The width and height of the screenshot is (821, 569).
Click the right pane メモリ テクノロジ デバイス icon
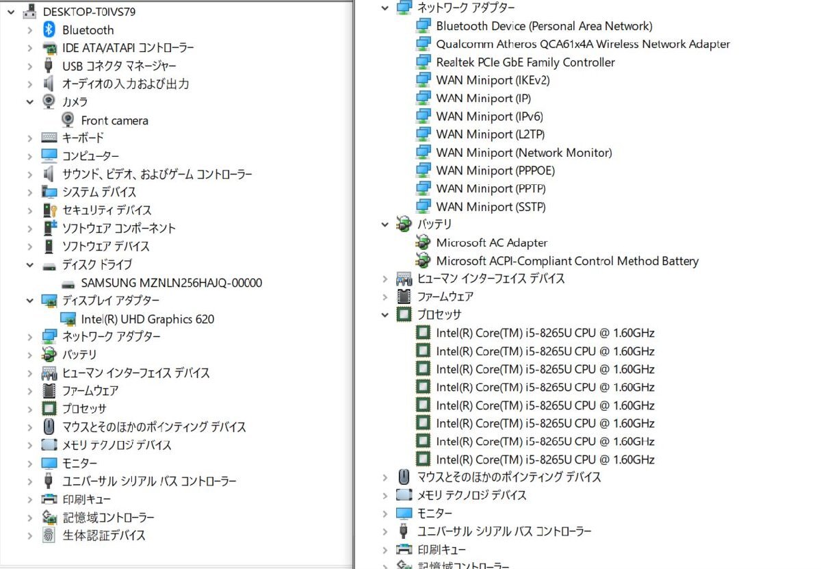(x=404, y=494)
